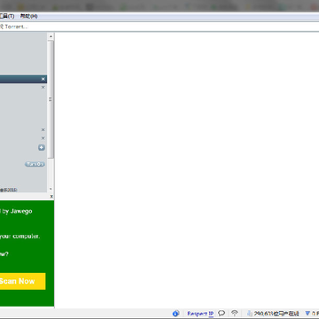Close the sidebar entry two rows above the plus button
Screen dimensions: 319x319
[43, 129]
